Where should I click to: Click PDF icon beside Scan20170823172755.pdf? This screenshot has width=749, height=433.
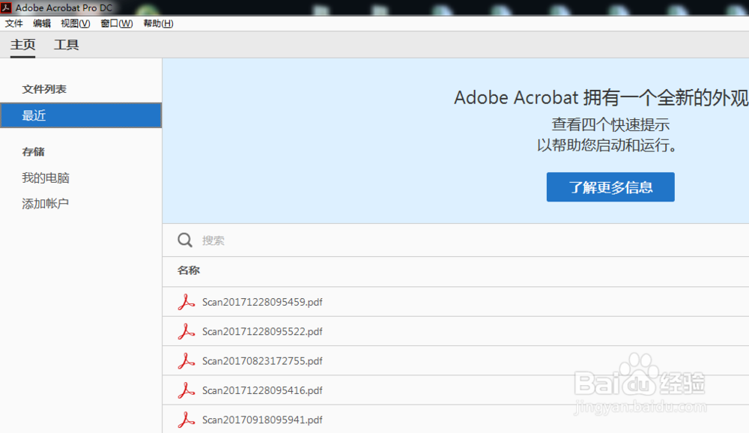[x=187, y=361]
